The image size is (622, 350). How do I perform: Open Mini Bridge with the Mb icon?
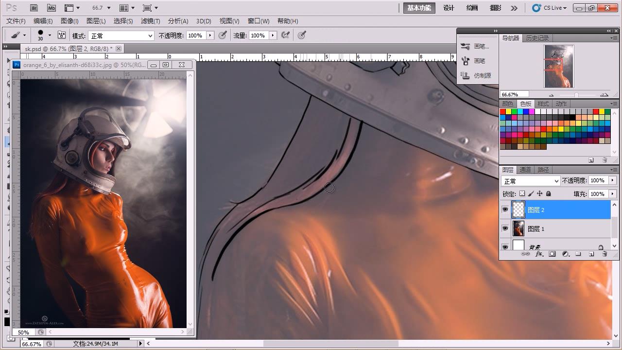point(51,8)
